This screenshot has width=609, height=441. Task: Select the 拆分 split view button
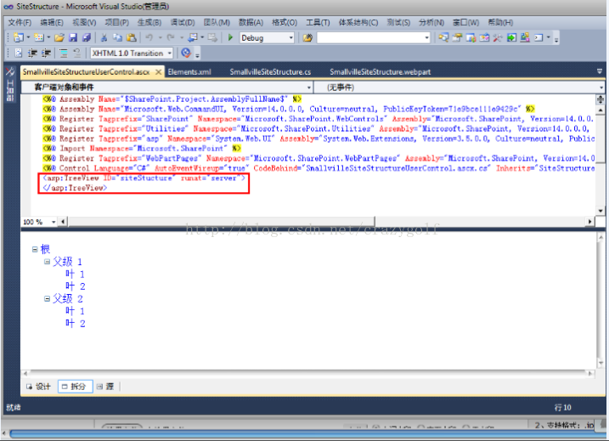[76, 387]
